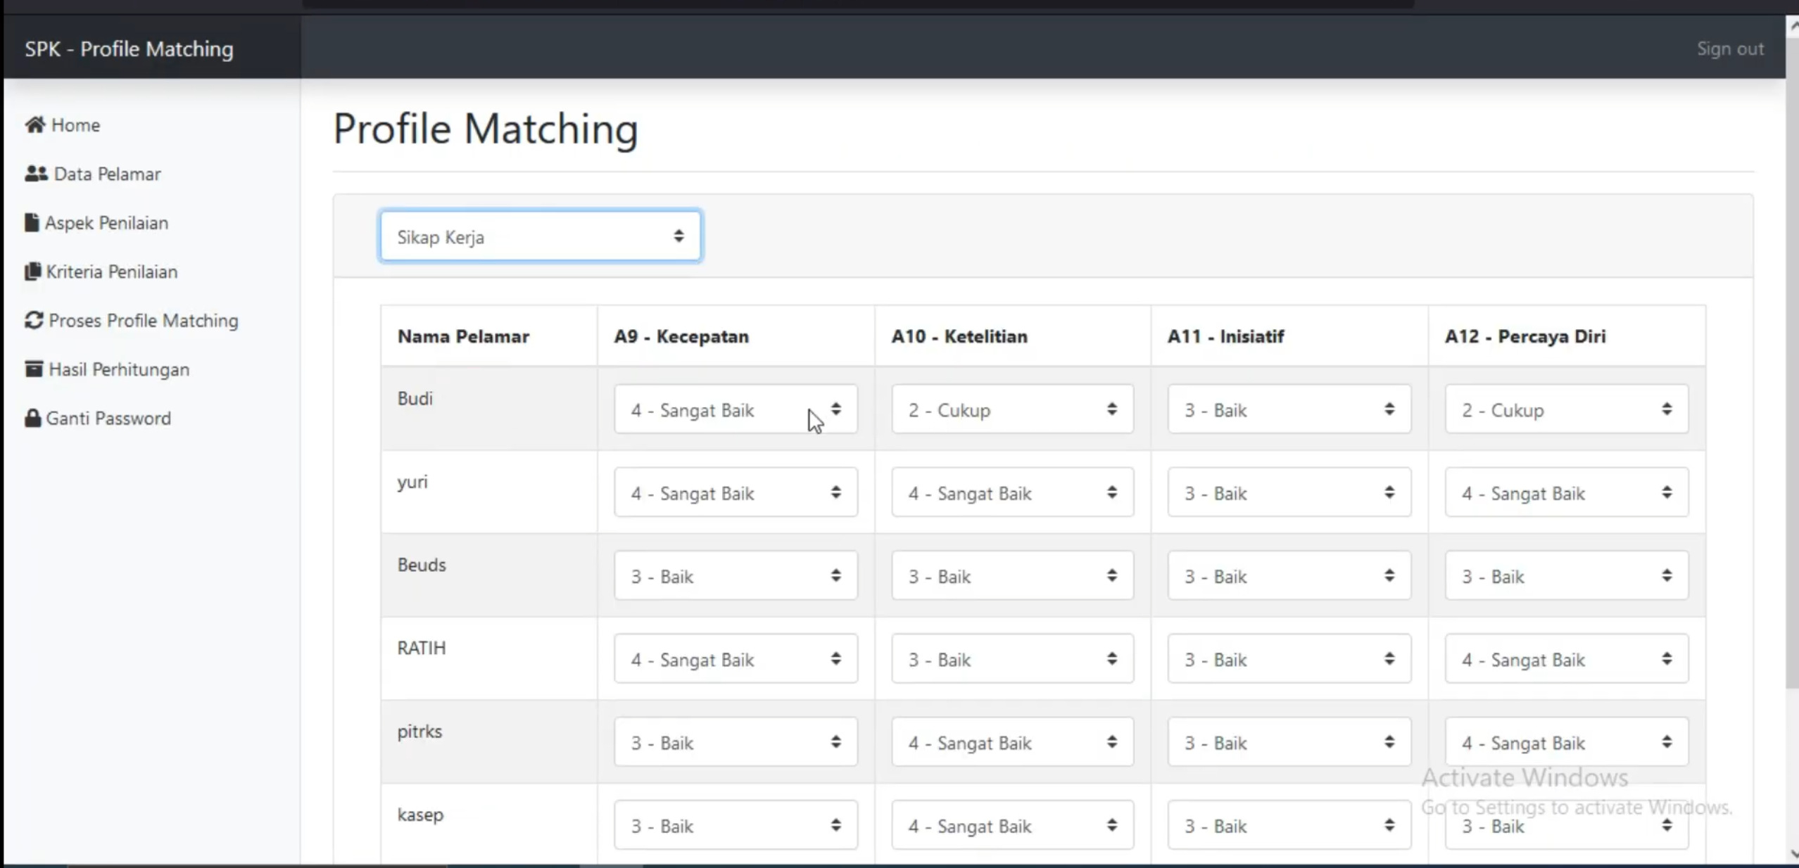Open Beuds' A9 Kecepatan dropdown
This screenshot has height=868, width=1799.
point(736,575)
